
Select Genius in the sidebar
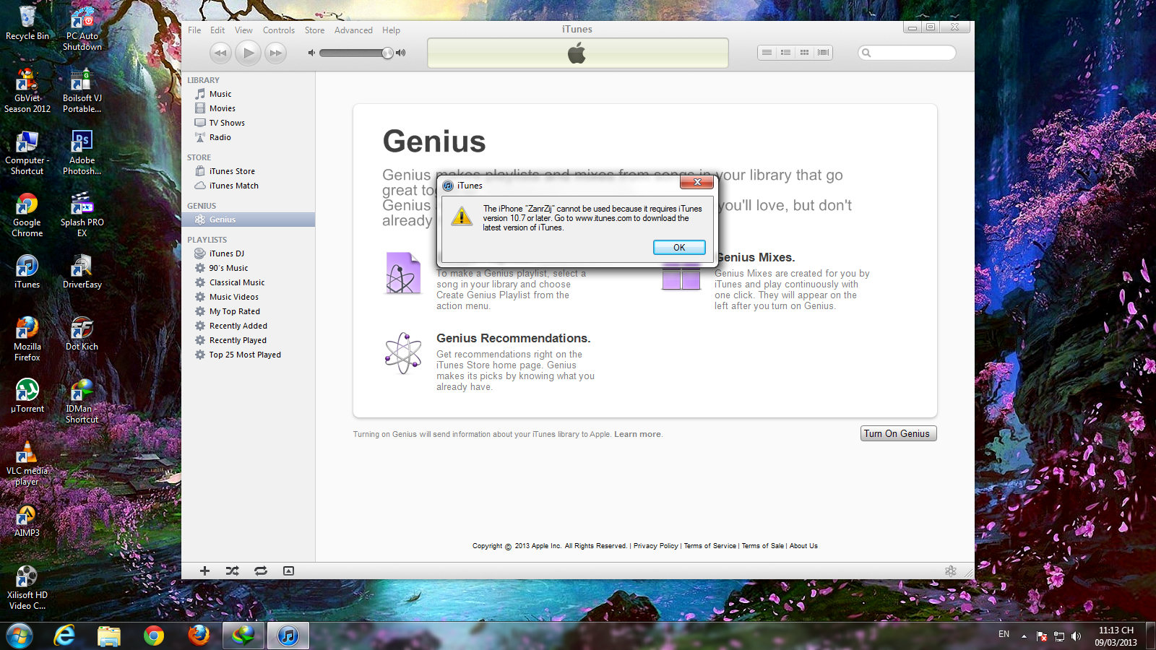pyautogui.click(x=248, y=220)
